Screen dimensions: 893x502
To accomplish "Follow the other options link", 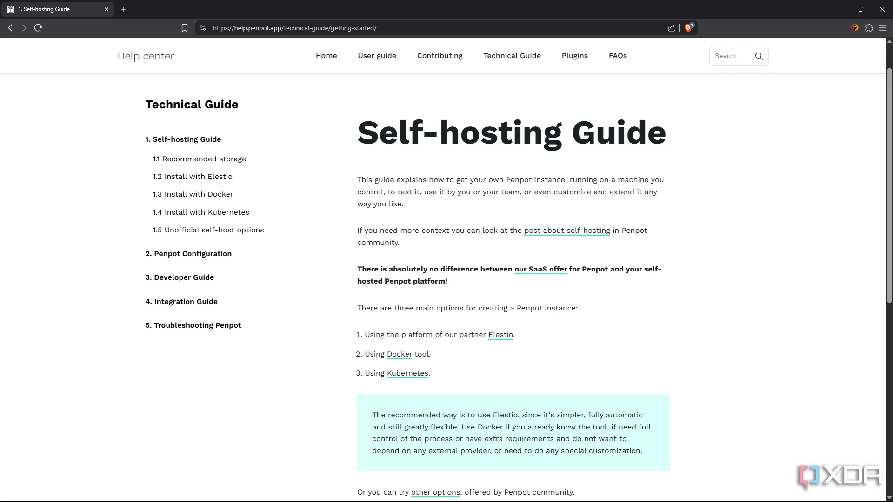I will (435, 492).
